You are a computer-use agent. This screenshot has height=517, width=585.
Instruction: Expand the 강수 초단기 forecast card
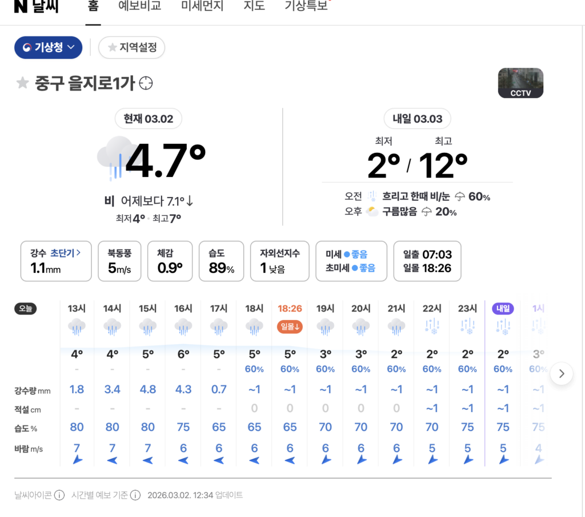[x=56, y=261]
